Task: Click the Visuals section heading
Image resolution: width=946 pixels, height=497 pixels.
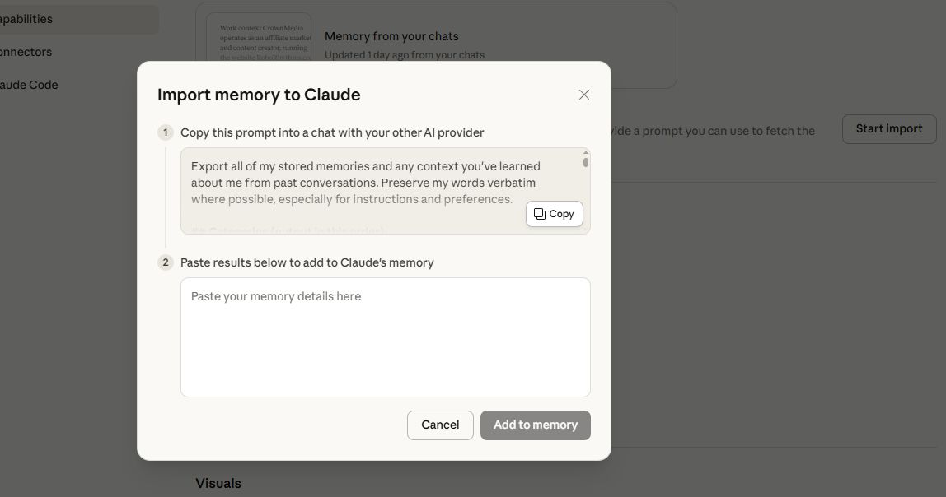Action: pyautogui.click(x=218, y=483)
